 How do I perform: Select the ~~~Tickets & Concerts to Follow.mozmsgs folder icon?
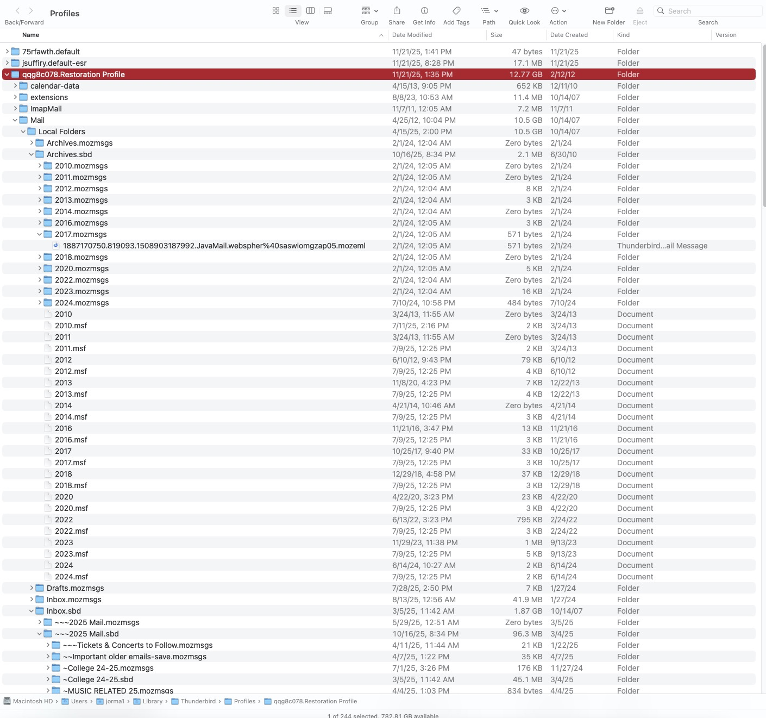click(x=56, y=645)
